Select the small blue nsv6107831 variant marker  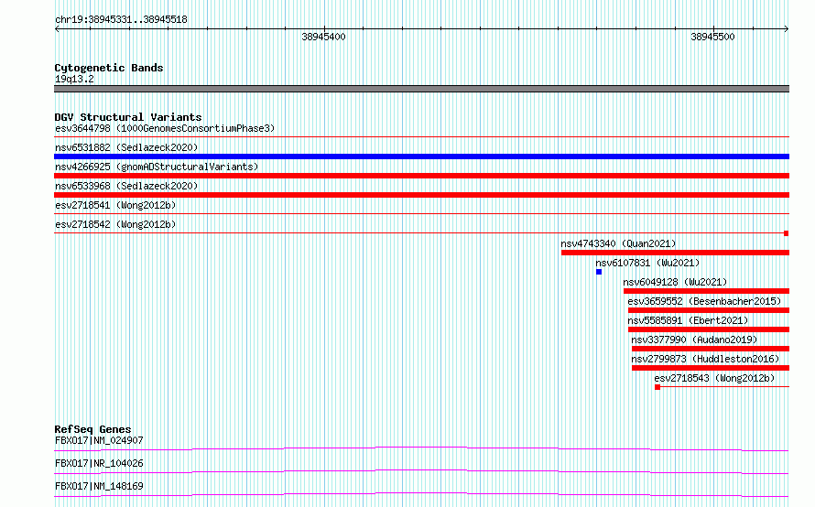tap(599, 272)
